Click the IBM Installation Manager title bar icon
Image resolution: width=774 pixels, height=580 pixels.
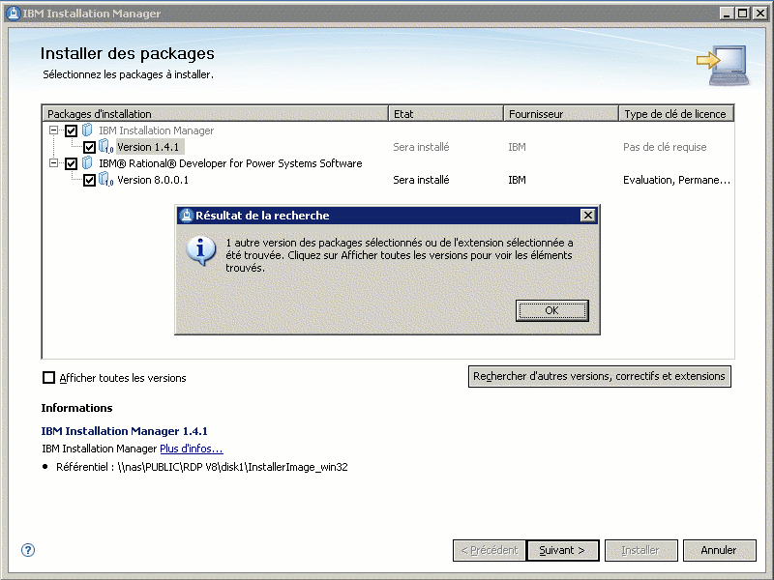14,14
